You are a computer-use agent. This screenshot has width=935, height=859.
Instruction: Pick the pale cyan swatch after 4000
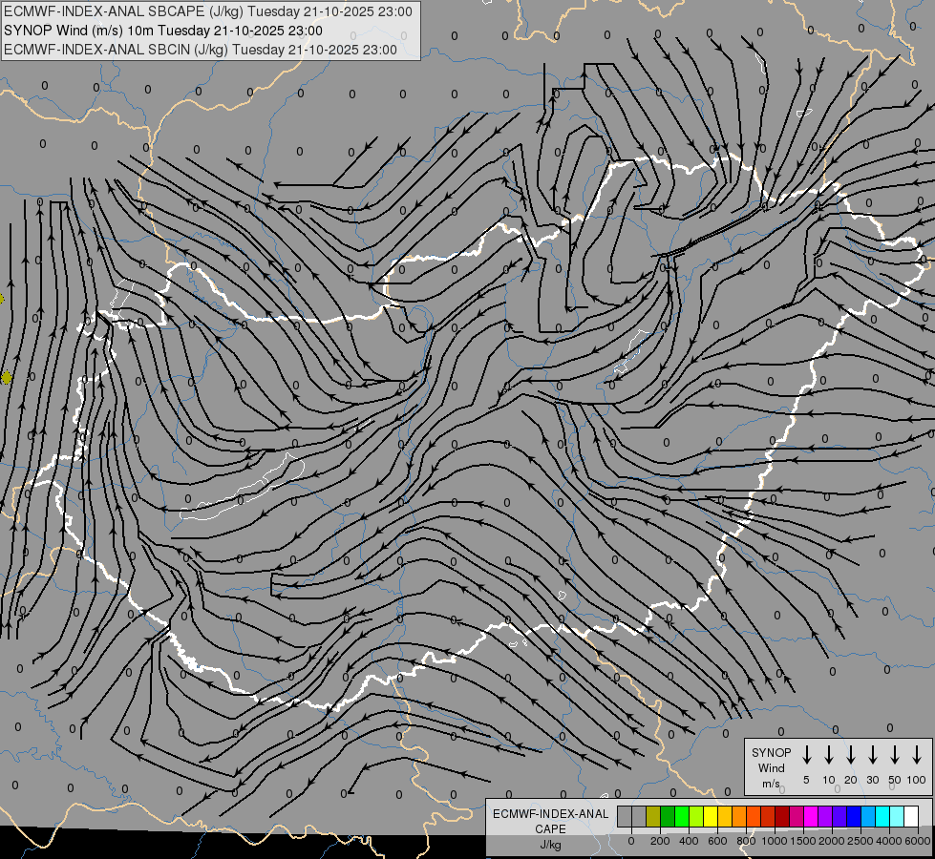pos(897,816)
